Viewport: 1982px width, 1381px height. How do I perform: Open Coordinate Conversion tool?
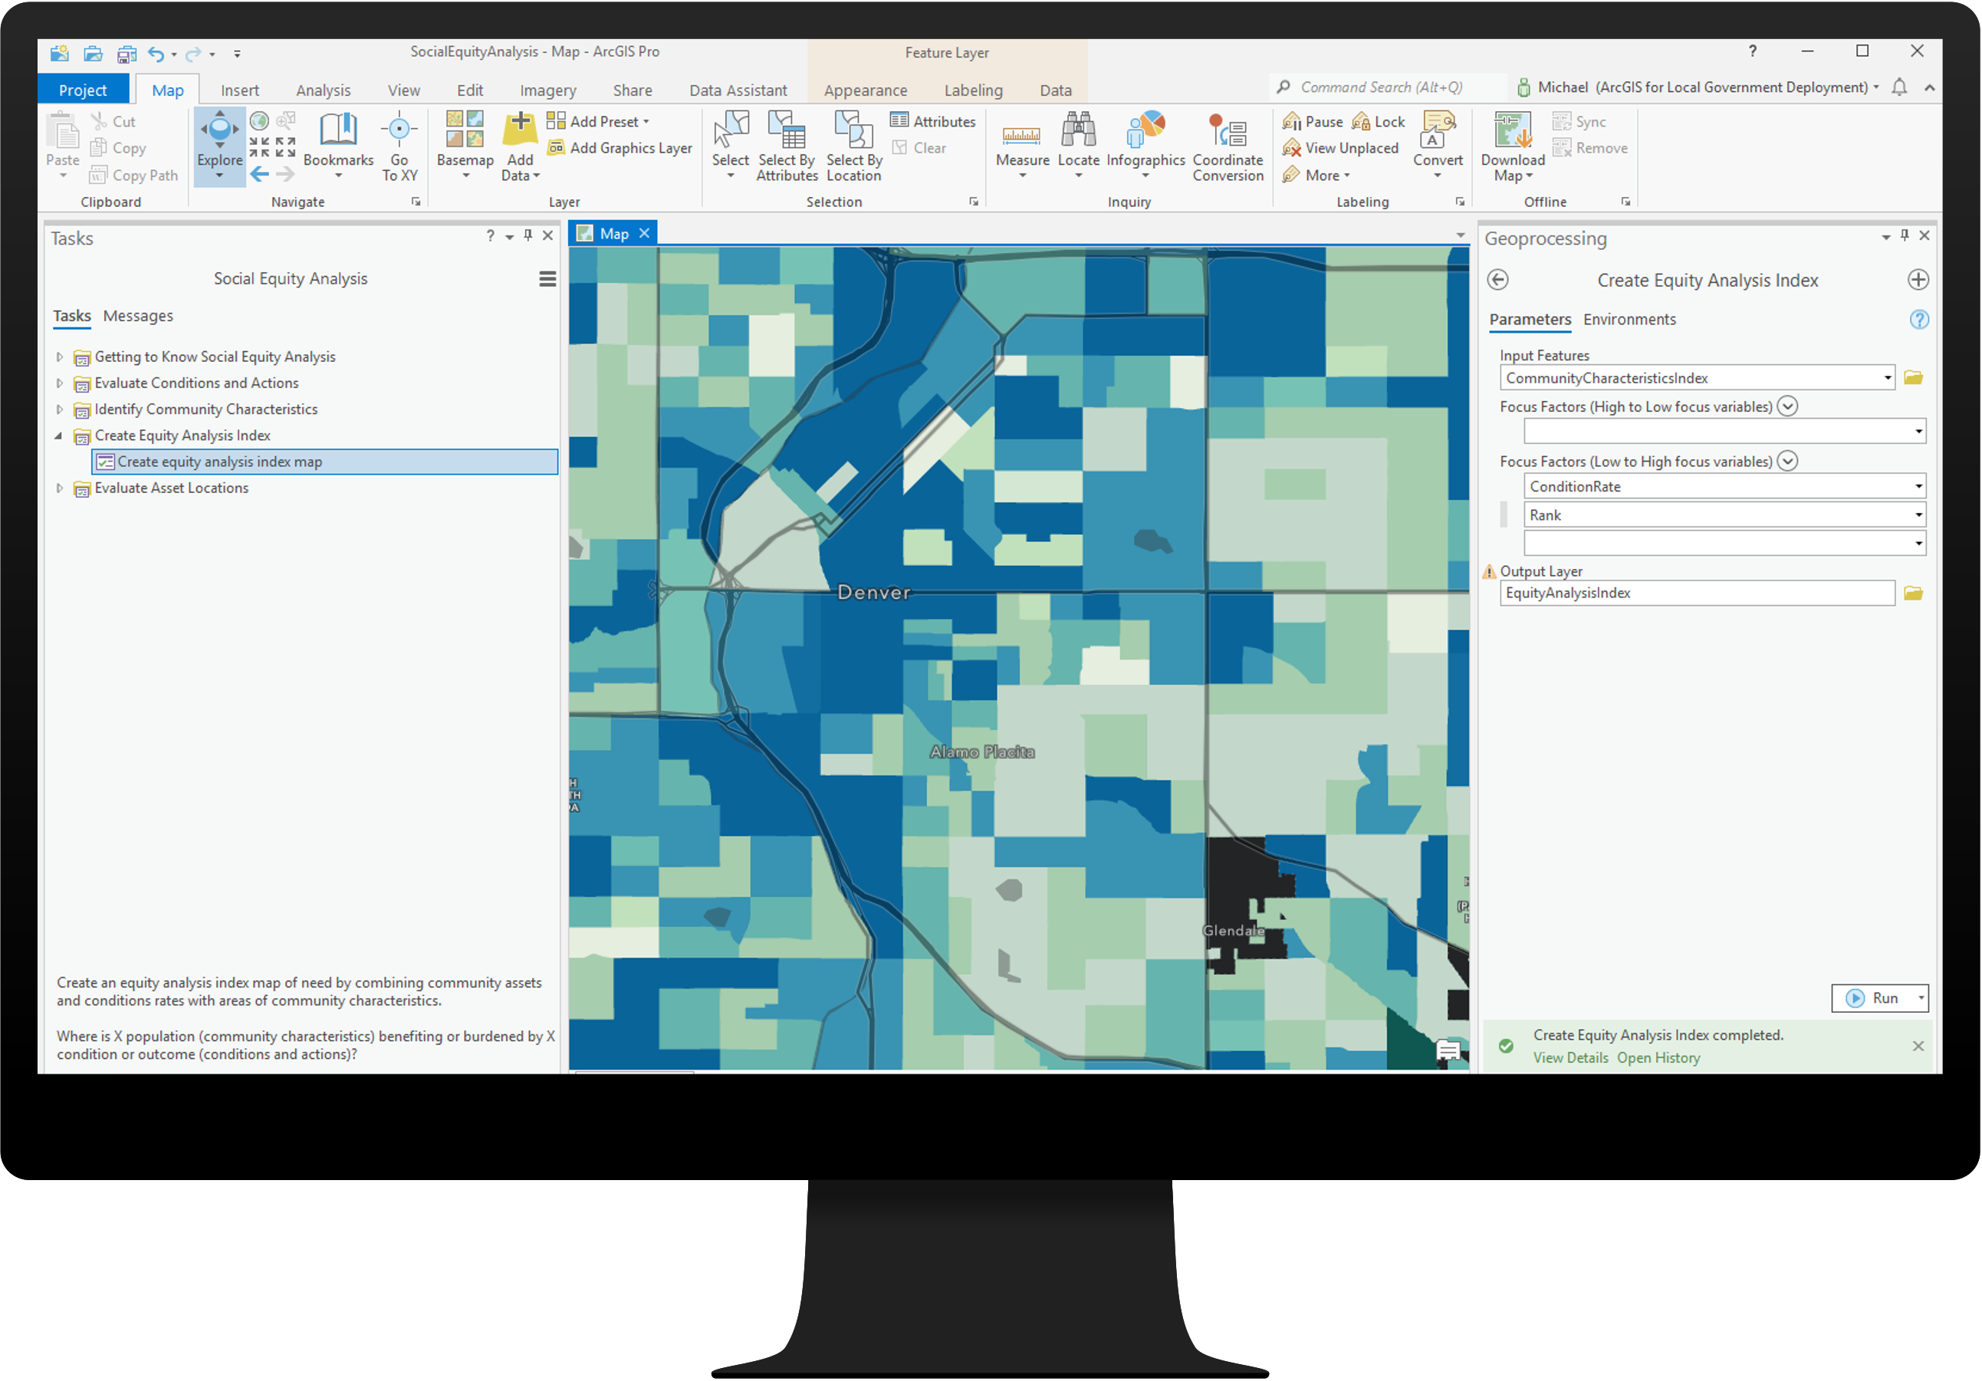pyautogui.click(x=1228, y=131)
